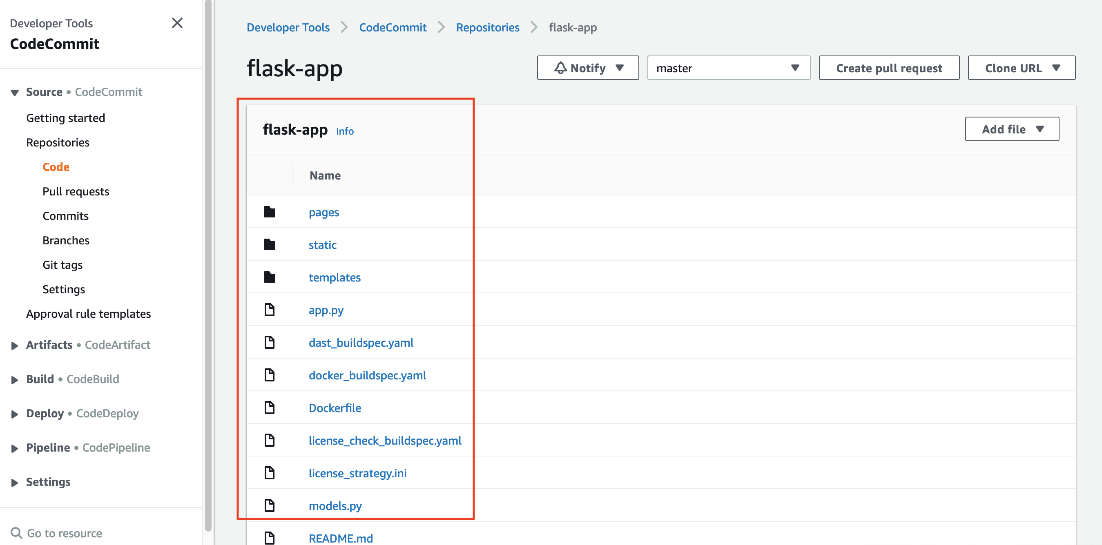Open the license_strategy.ini link

coord(358,473)
